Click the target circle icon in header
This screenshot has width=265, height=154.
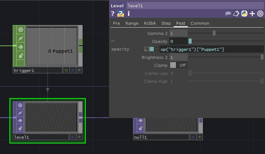pos(260,14)
